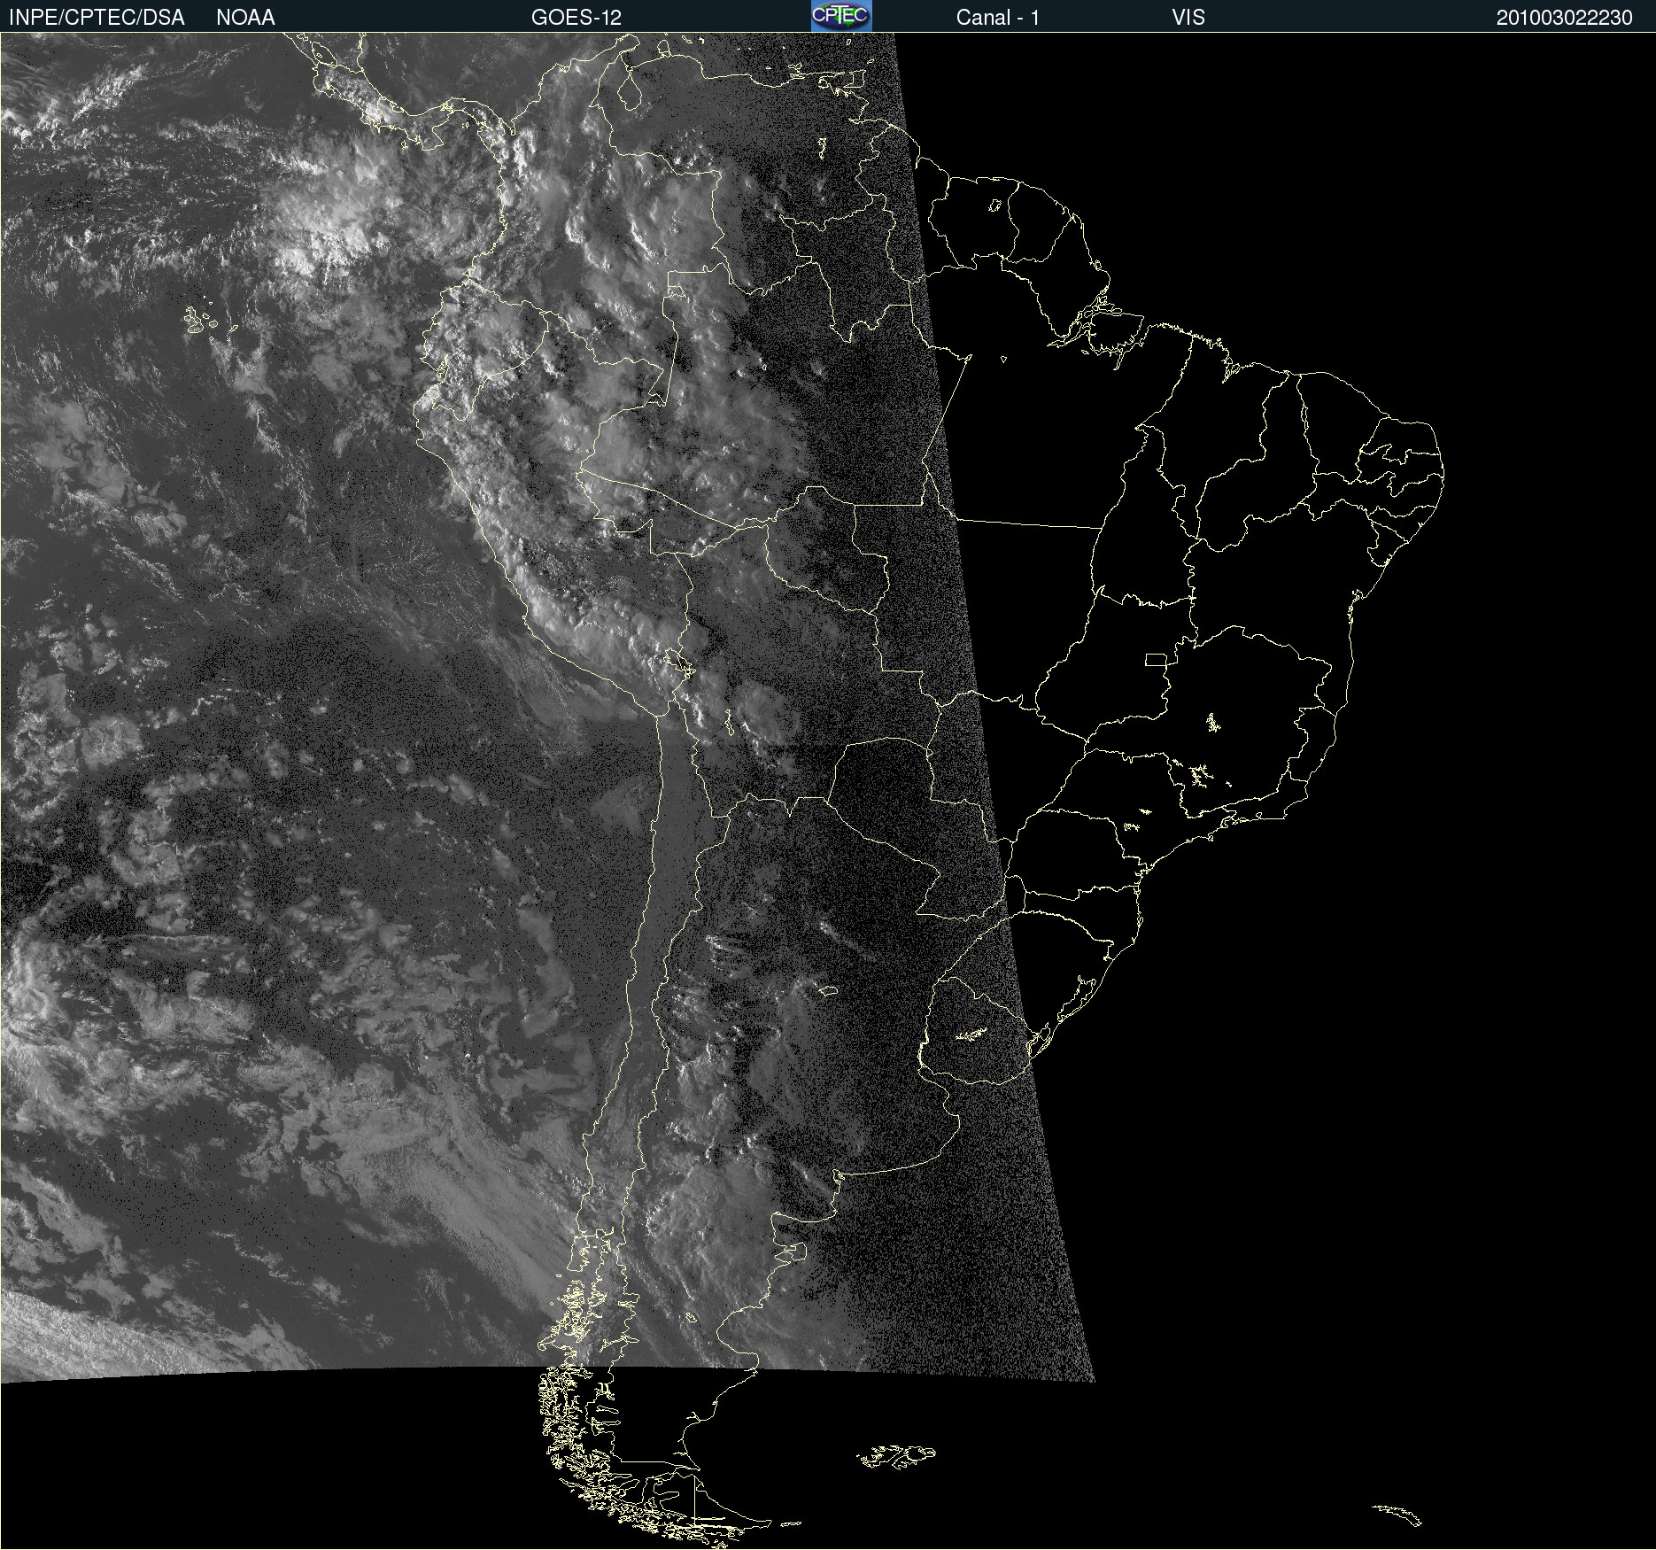Click the VIS channel label

1188,18
